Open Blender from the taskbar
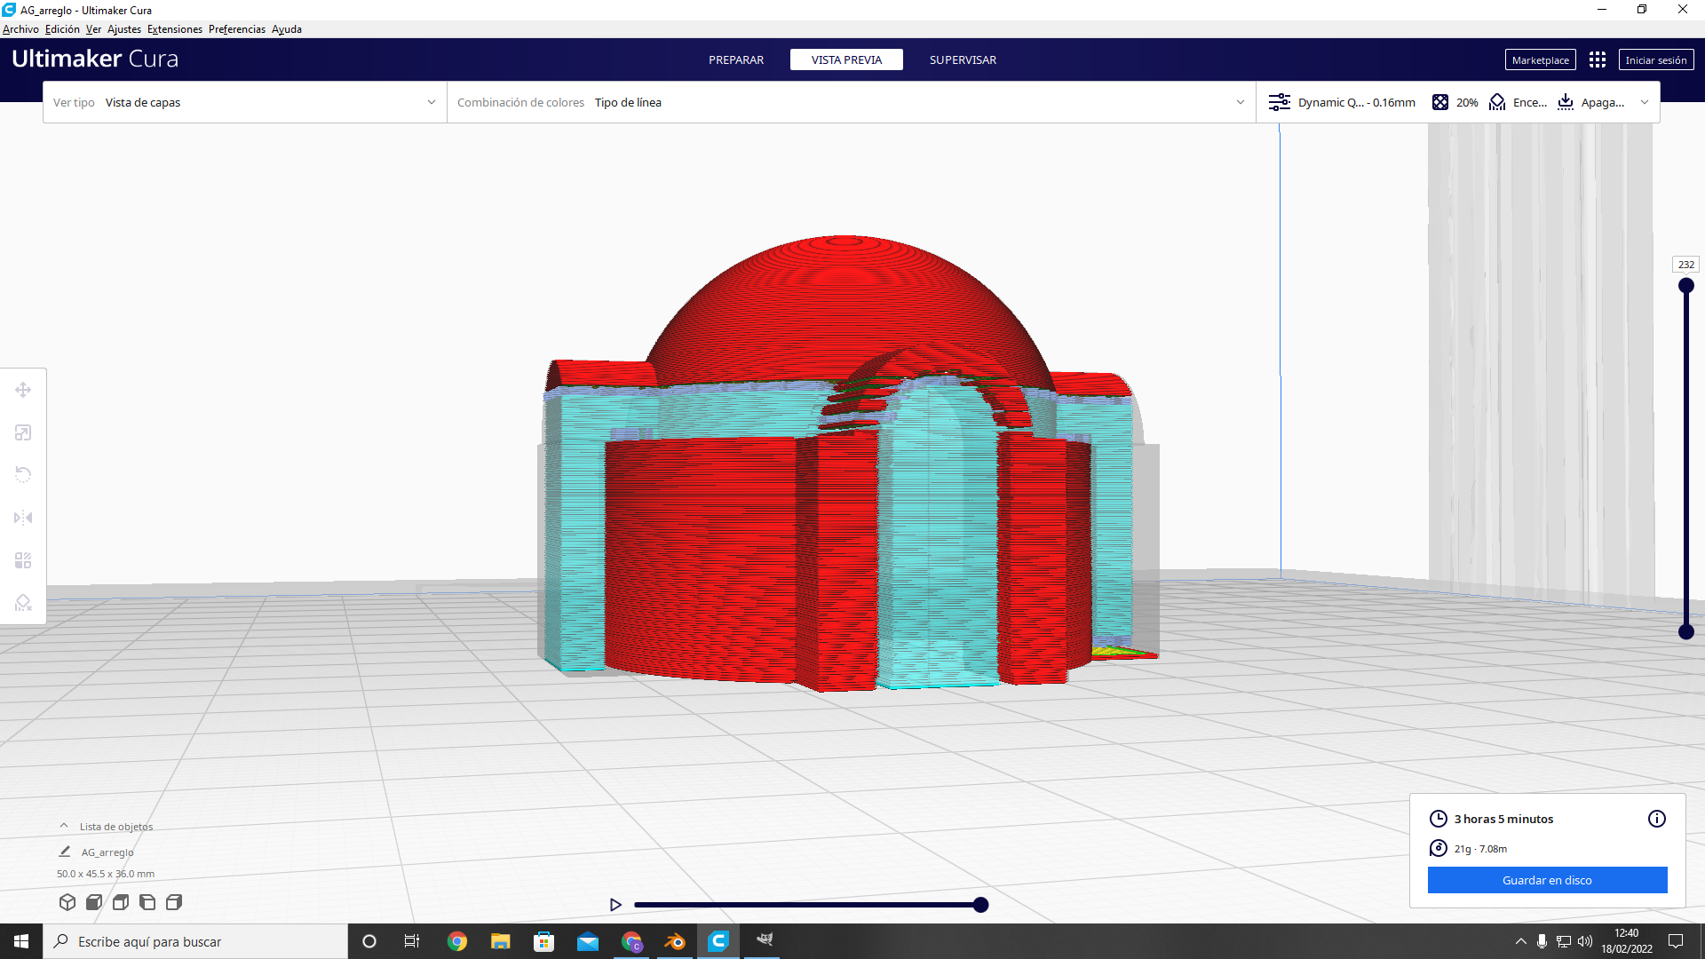This screenshot has height=959, width=1705. 675,941
